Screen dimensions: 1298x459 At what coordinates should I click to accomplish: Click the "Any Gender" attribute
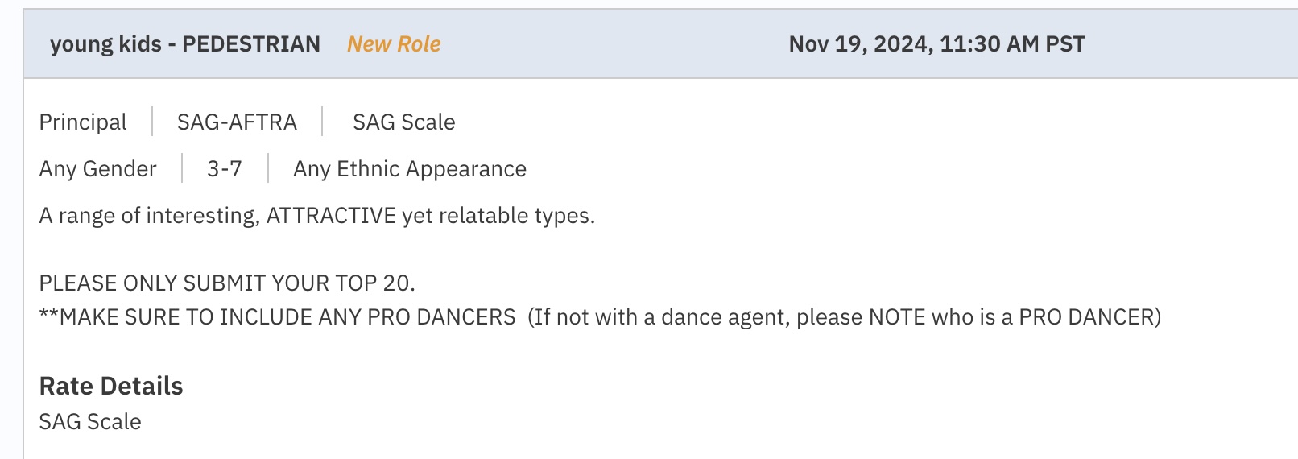(x=97, y=169)
